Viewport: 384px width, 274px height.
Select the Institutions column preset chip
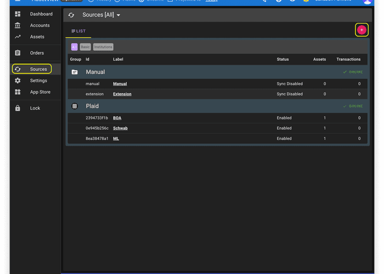[103, 47]
